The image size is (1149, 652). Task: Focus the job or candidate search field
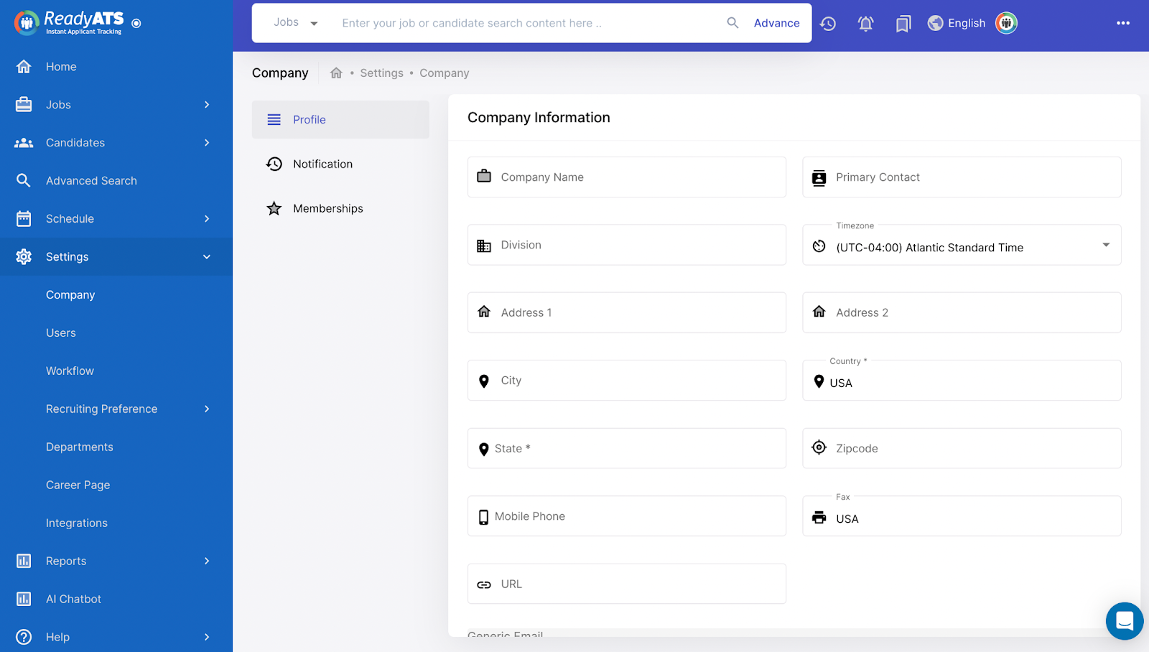click(528, 23)
